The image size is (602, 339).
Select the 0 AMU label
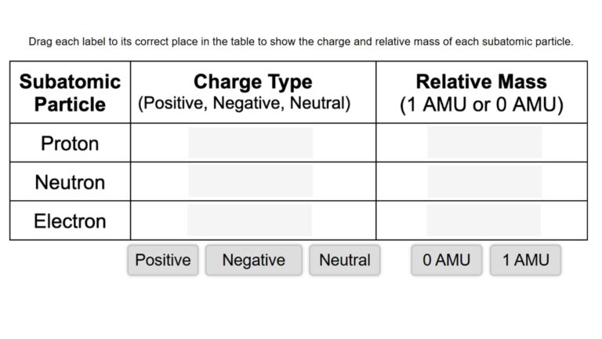coord(446,261)
